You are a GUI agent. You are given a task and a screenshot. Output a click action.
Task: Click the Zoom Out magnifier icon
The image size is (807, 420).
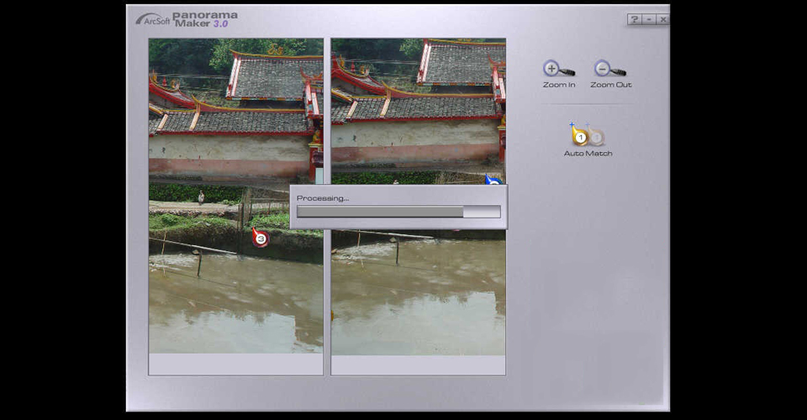click(610, 69)
